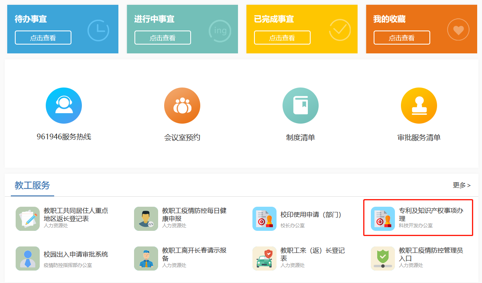The height and width of the screenshot is (283, 482).
Task: Open the 校园出入申请审批系统 icon
Action: point(28,259)
